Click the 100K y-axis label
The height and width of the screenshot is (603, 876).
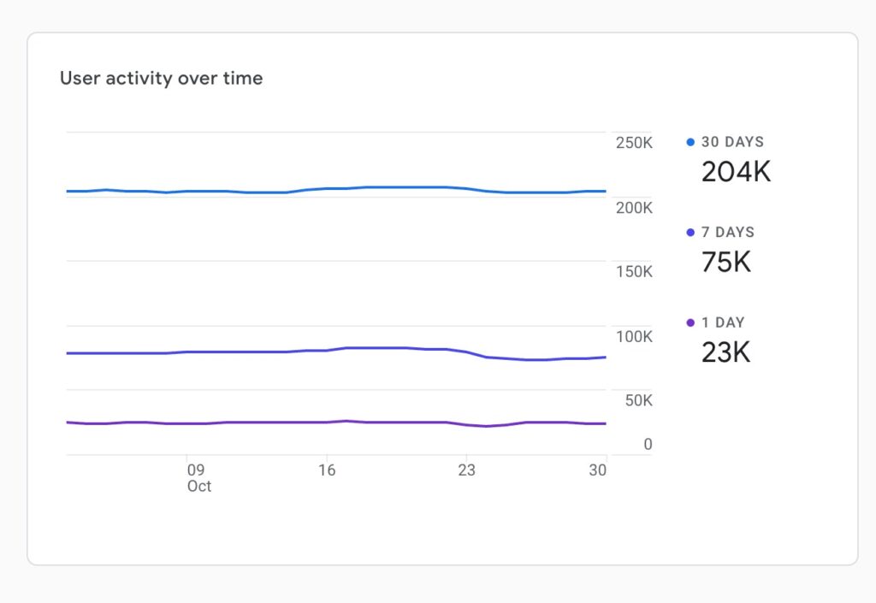[x=634, y=336]
